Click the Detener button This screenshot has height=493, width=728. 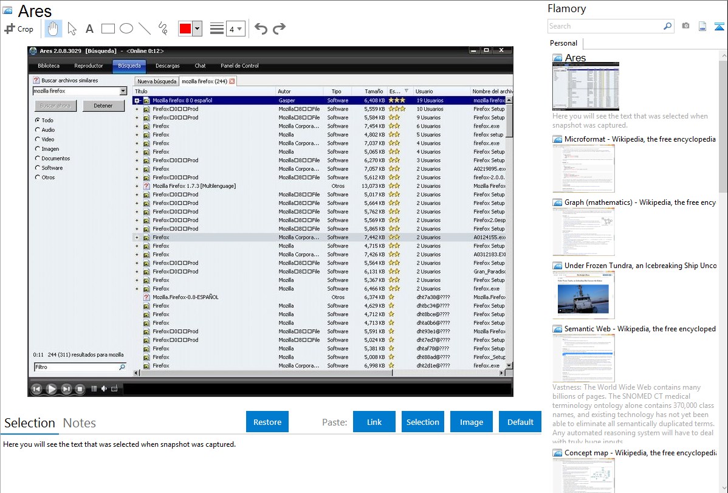pyautogui.click(x=103, y=106)
